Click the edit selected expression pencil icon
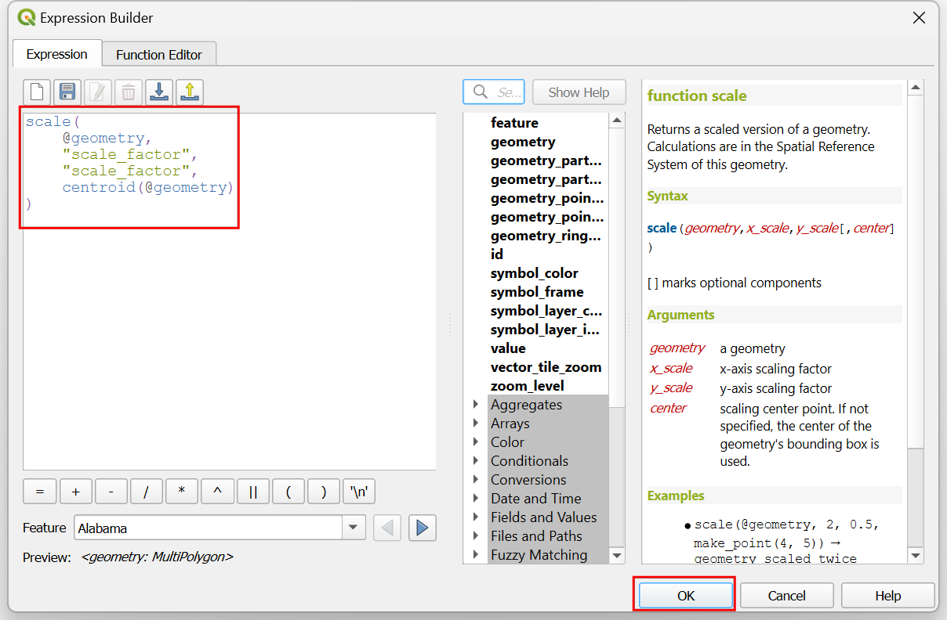This screenshot has height=620, width=947. click(98, 92)
